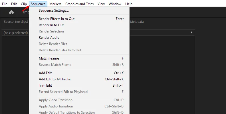Switch to the Metadata tab
Viewport: 226px width, 114px height.
[137, 22]
